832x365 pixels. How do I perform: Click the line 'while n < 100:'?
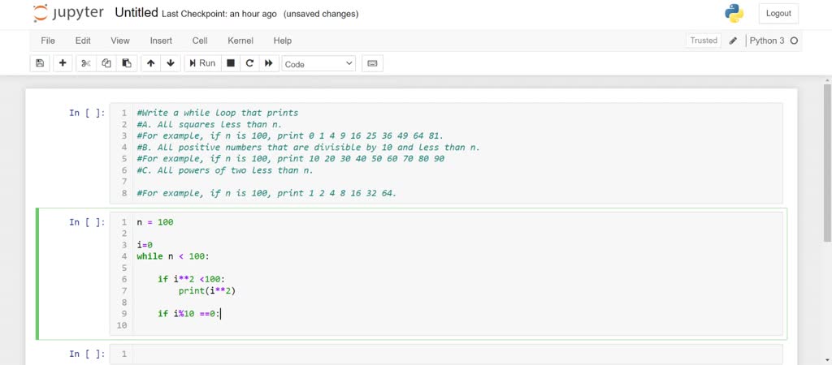coord(173,256)
